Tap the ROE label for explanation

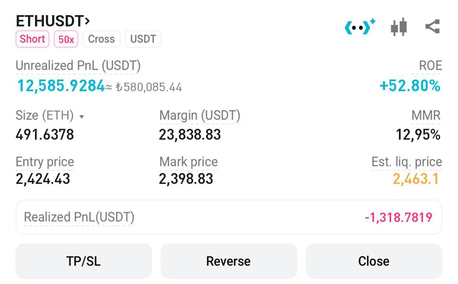click(430, 66)
